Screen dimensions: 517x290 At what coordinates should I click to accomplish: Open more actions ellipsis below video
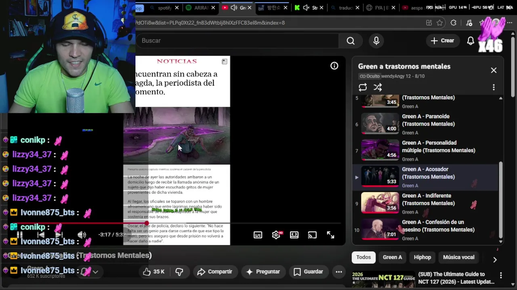[339, 272]
